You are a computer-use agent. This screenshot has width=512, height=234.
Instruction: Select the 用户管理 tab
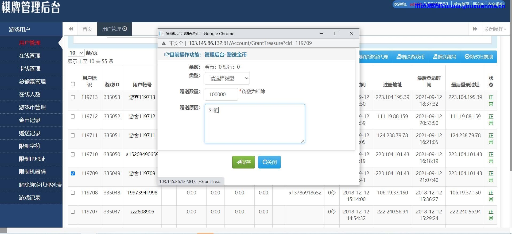114,29
